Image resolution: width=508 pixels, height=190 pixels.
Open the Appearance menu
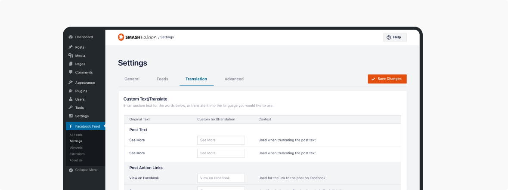(84, 83)
